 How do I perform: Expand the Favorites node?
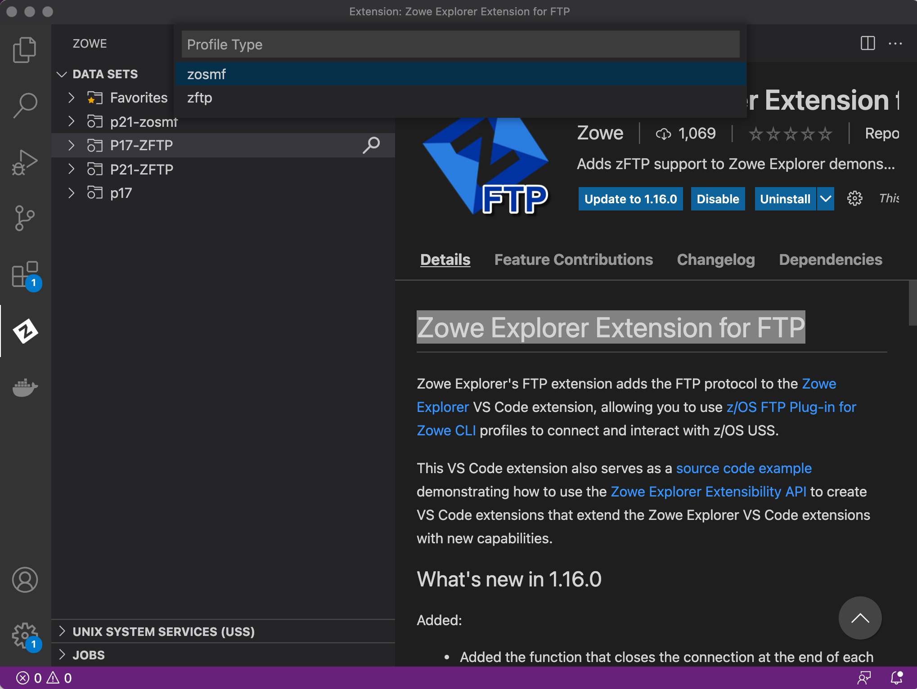coord(71,98)
